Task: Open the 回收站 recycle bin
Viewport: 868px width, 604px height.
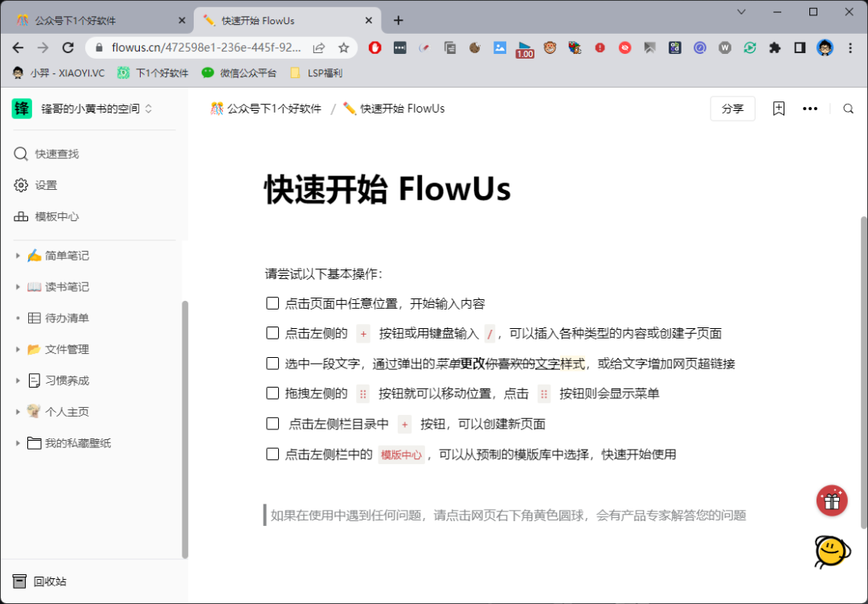Action: 48,581
